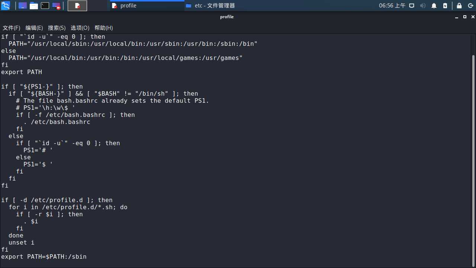476x268 pixels.
Task: Click the PATH line containing /usr/local/games
Action: tap(126, 58)
